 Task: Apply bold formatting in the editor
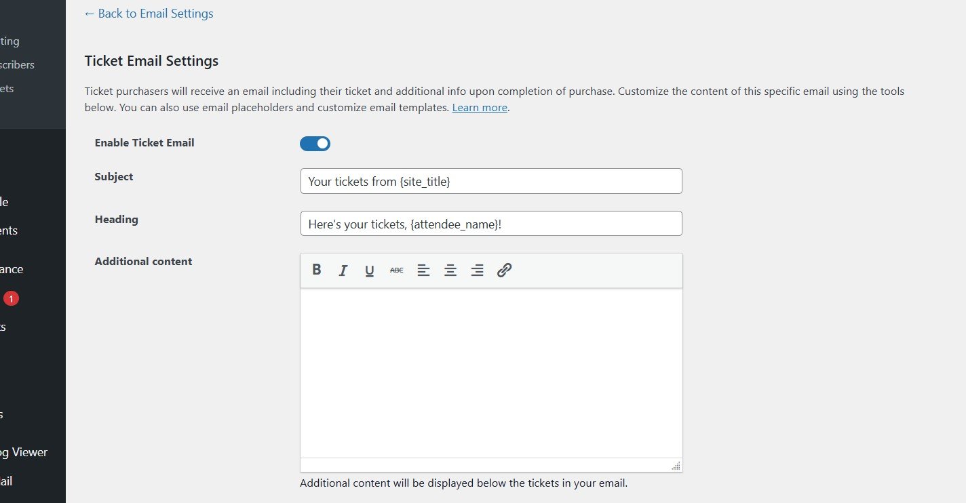click(316, 270)
